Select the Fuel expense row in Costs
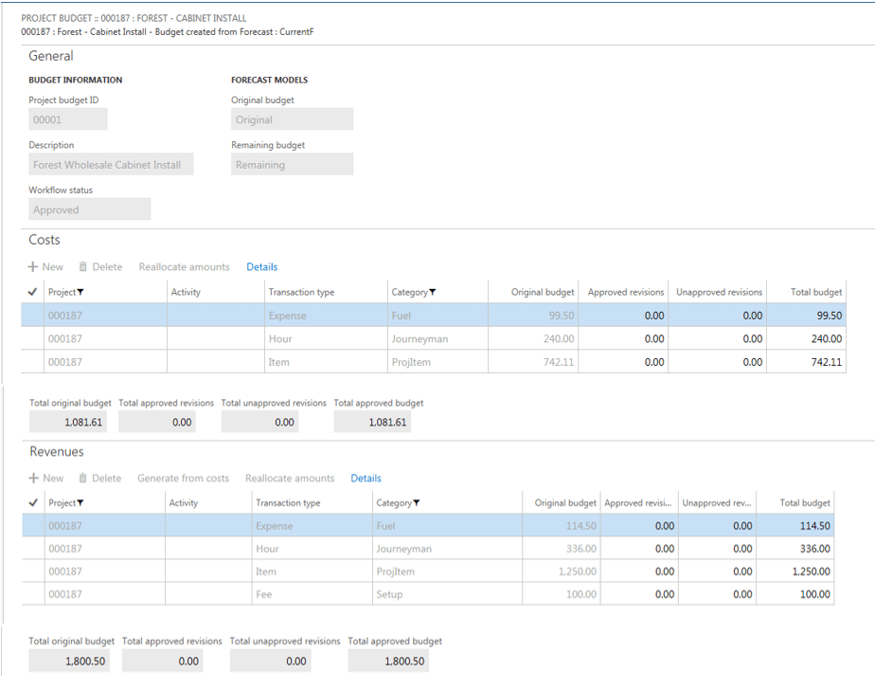Viewport: 875px width, 688px height. [x=287, y=316]
